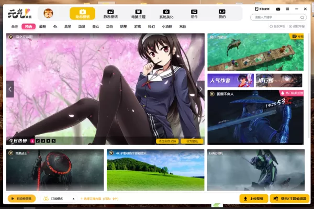Start 自动换壁纸 auto wallpaper change

pyautogui.click(x=21, y=199)
